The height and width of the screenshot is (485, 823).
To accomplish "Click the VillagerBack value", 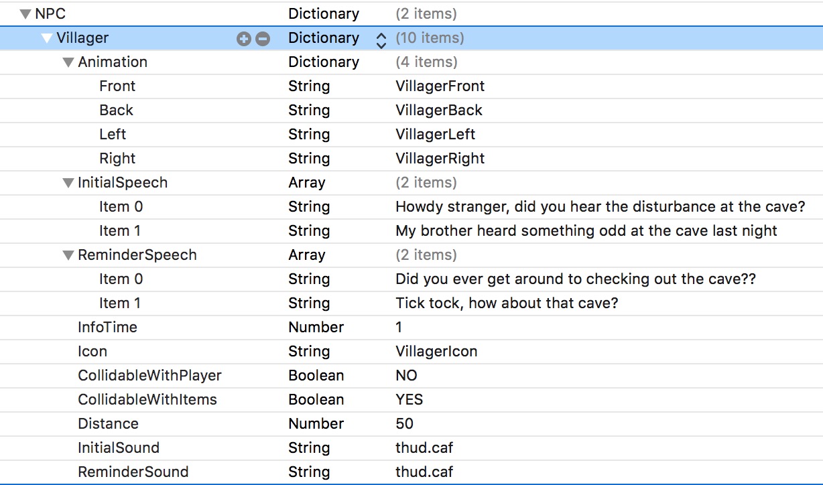I will click(439, 111).
